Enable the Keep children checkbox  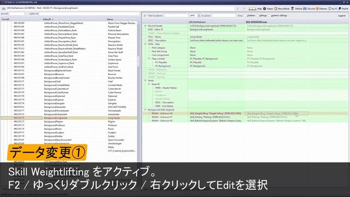245,16
